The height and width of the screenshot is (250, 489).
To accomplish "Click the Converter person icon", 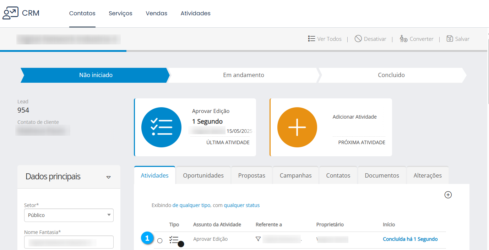I will (403, 39).
